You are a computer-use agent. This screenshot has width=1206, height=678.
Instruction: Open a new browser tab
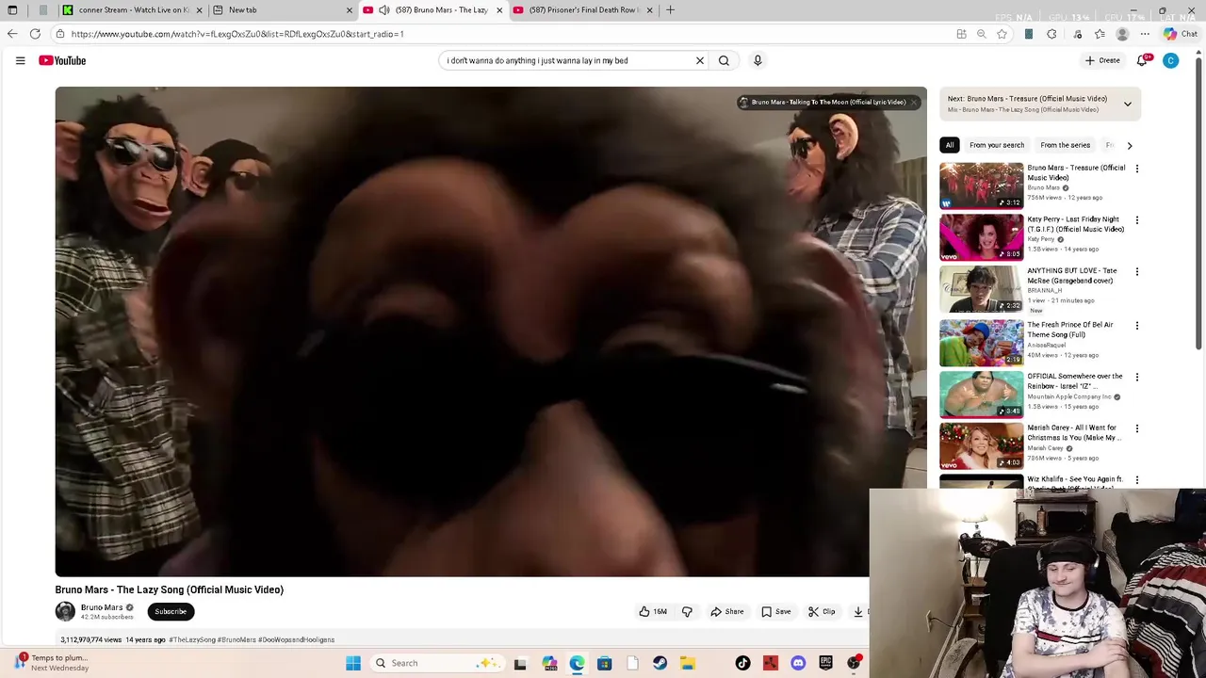[670, 10]
